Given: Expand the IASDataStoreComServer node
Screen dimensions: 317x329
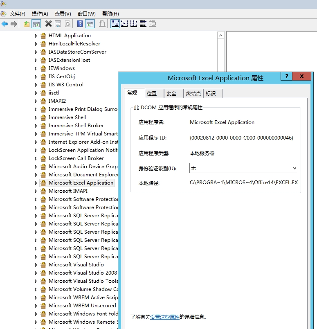Looking at the screenshot, I should tap(36, 52).
